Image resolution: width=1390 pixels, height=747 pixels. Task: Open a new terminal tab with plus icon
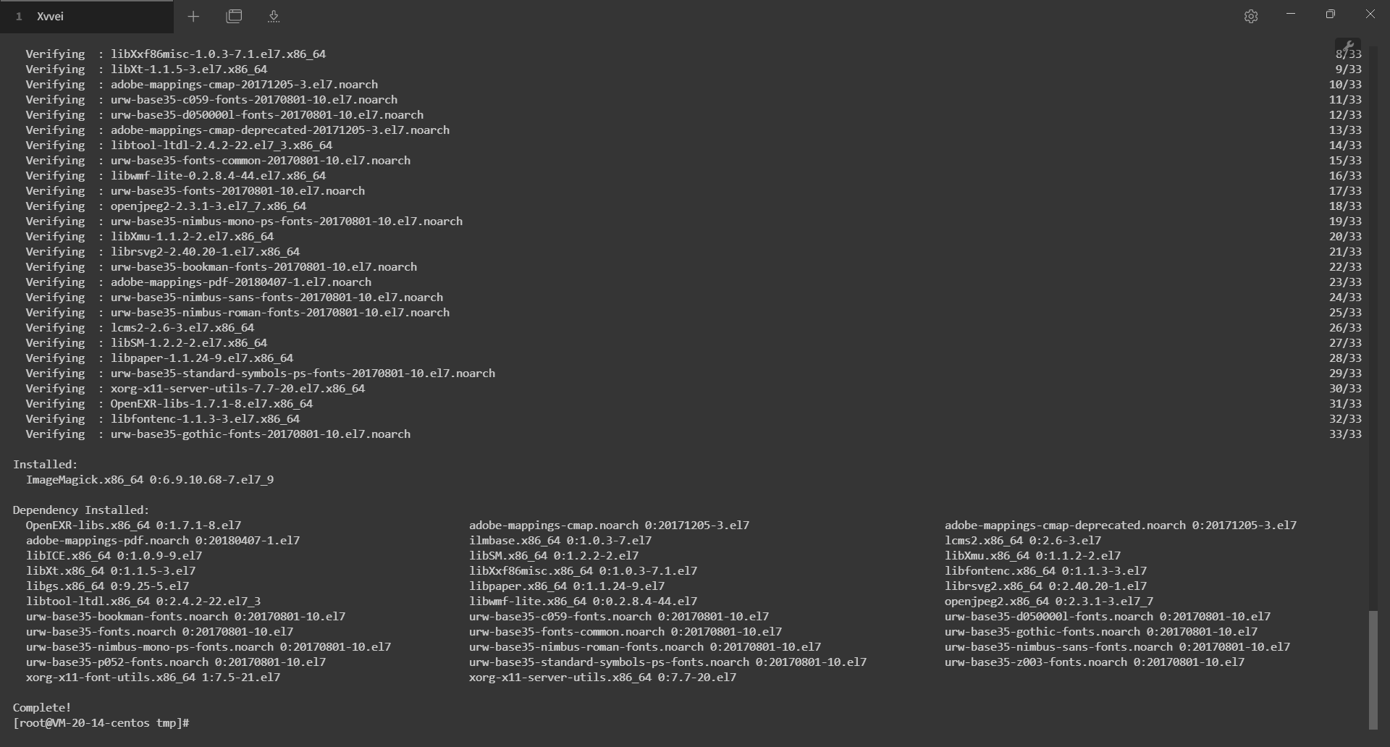[x=193, y=16]
